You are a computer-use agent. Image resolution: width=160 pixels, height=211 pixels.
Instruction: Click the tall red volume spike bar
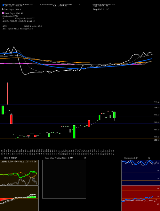click(7, 93)
